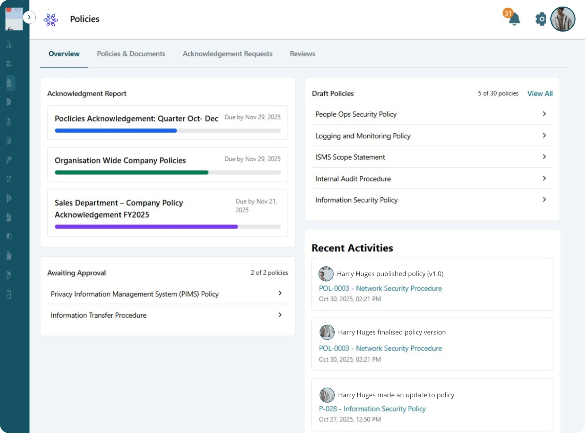Image resolution: width=585 pixels, height=433 pixels.
Task: Click the gear-shaped sidebar icon
Action: tap(9, 160)
